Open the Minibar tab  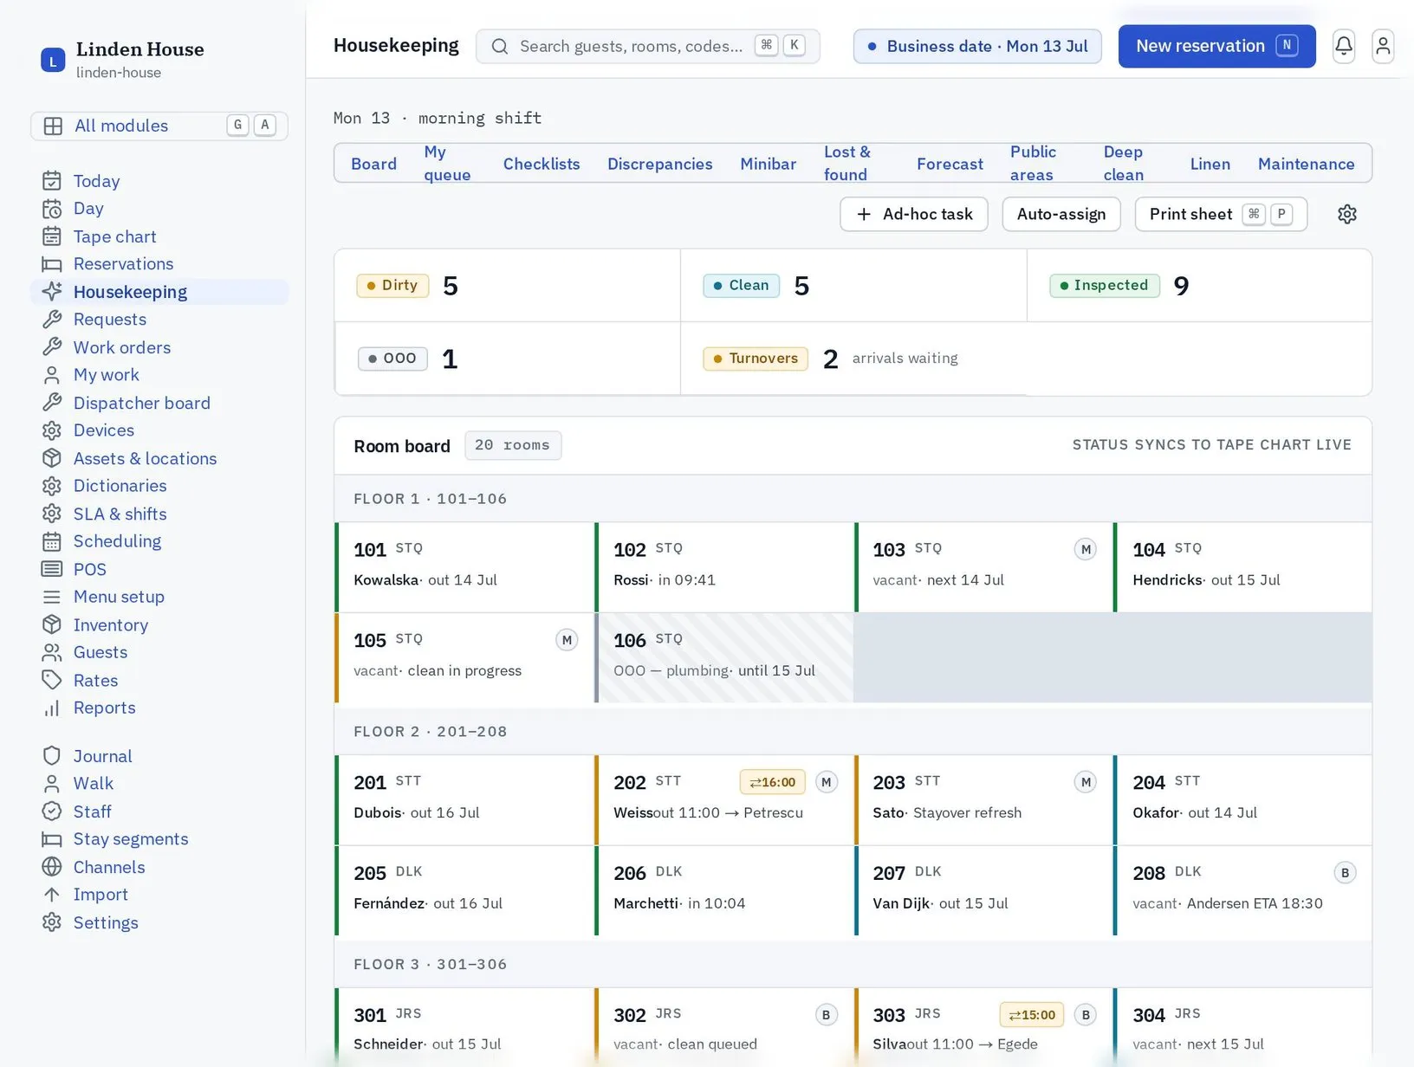coord(768,164)
